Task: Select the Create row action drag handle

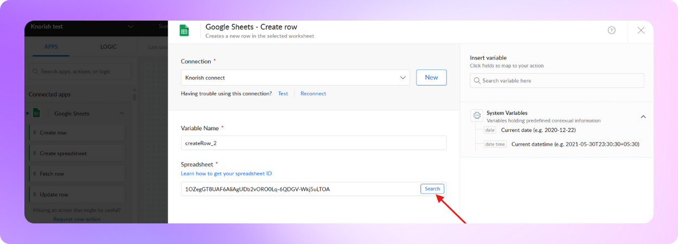Action: click(x=35, y=133)
